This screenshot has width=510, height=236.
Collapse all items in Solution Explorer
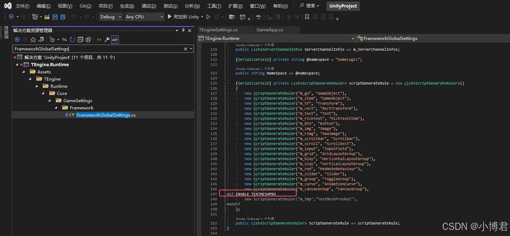[80, 40]
